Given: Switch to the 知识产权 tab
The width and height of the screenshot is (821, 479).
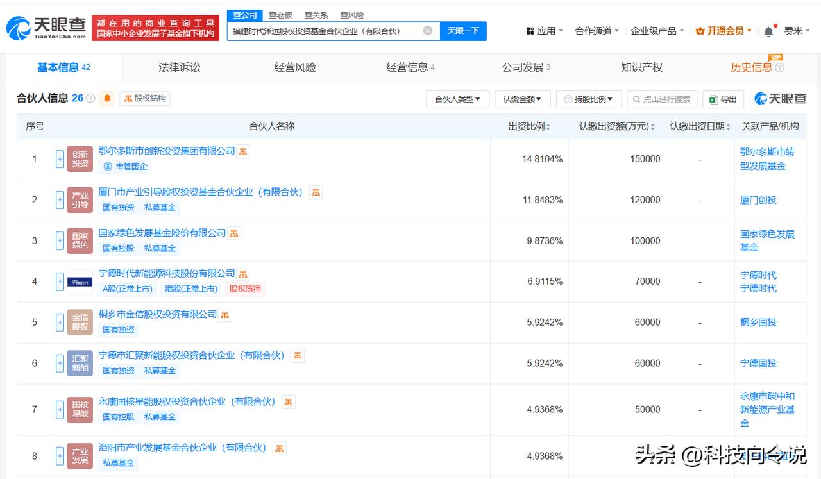Looking at the screenshot, I should pyautogui.click(x=641, y=67).
